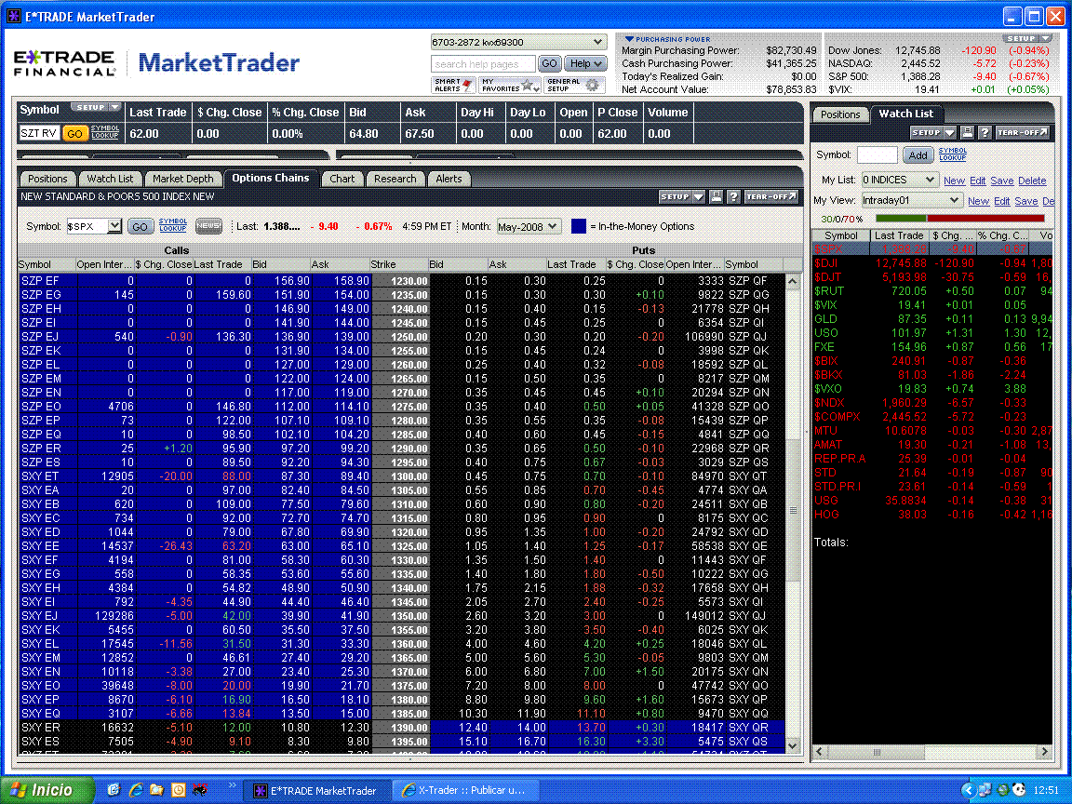The width and height of the screenshot is (1072, 804).
Task: Click Add button in Watch List
Action: pos(918,155)
